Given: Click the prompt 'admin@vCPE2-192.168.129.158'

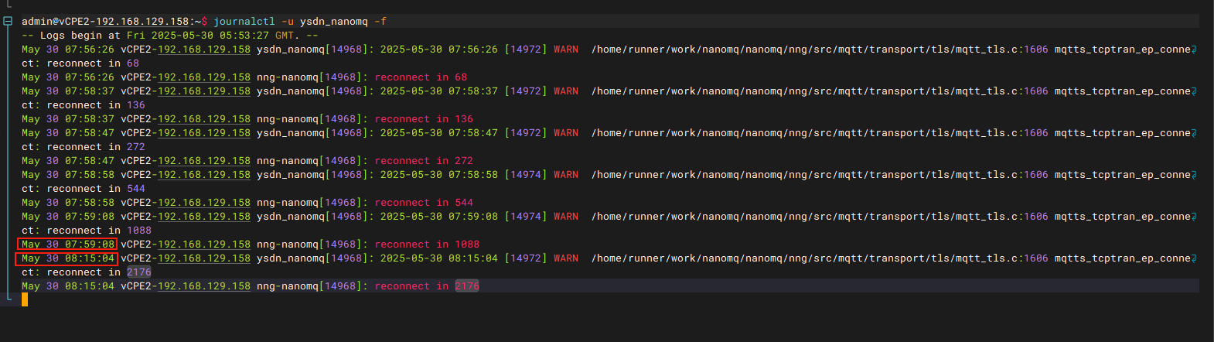Looking at the screenshot, I should click(x=105, y=22).
